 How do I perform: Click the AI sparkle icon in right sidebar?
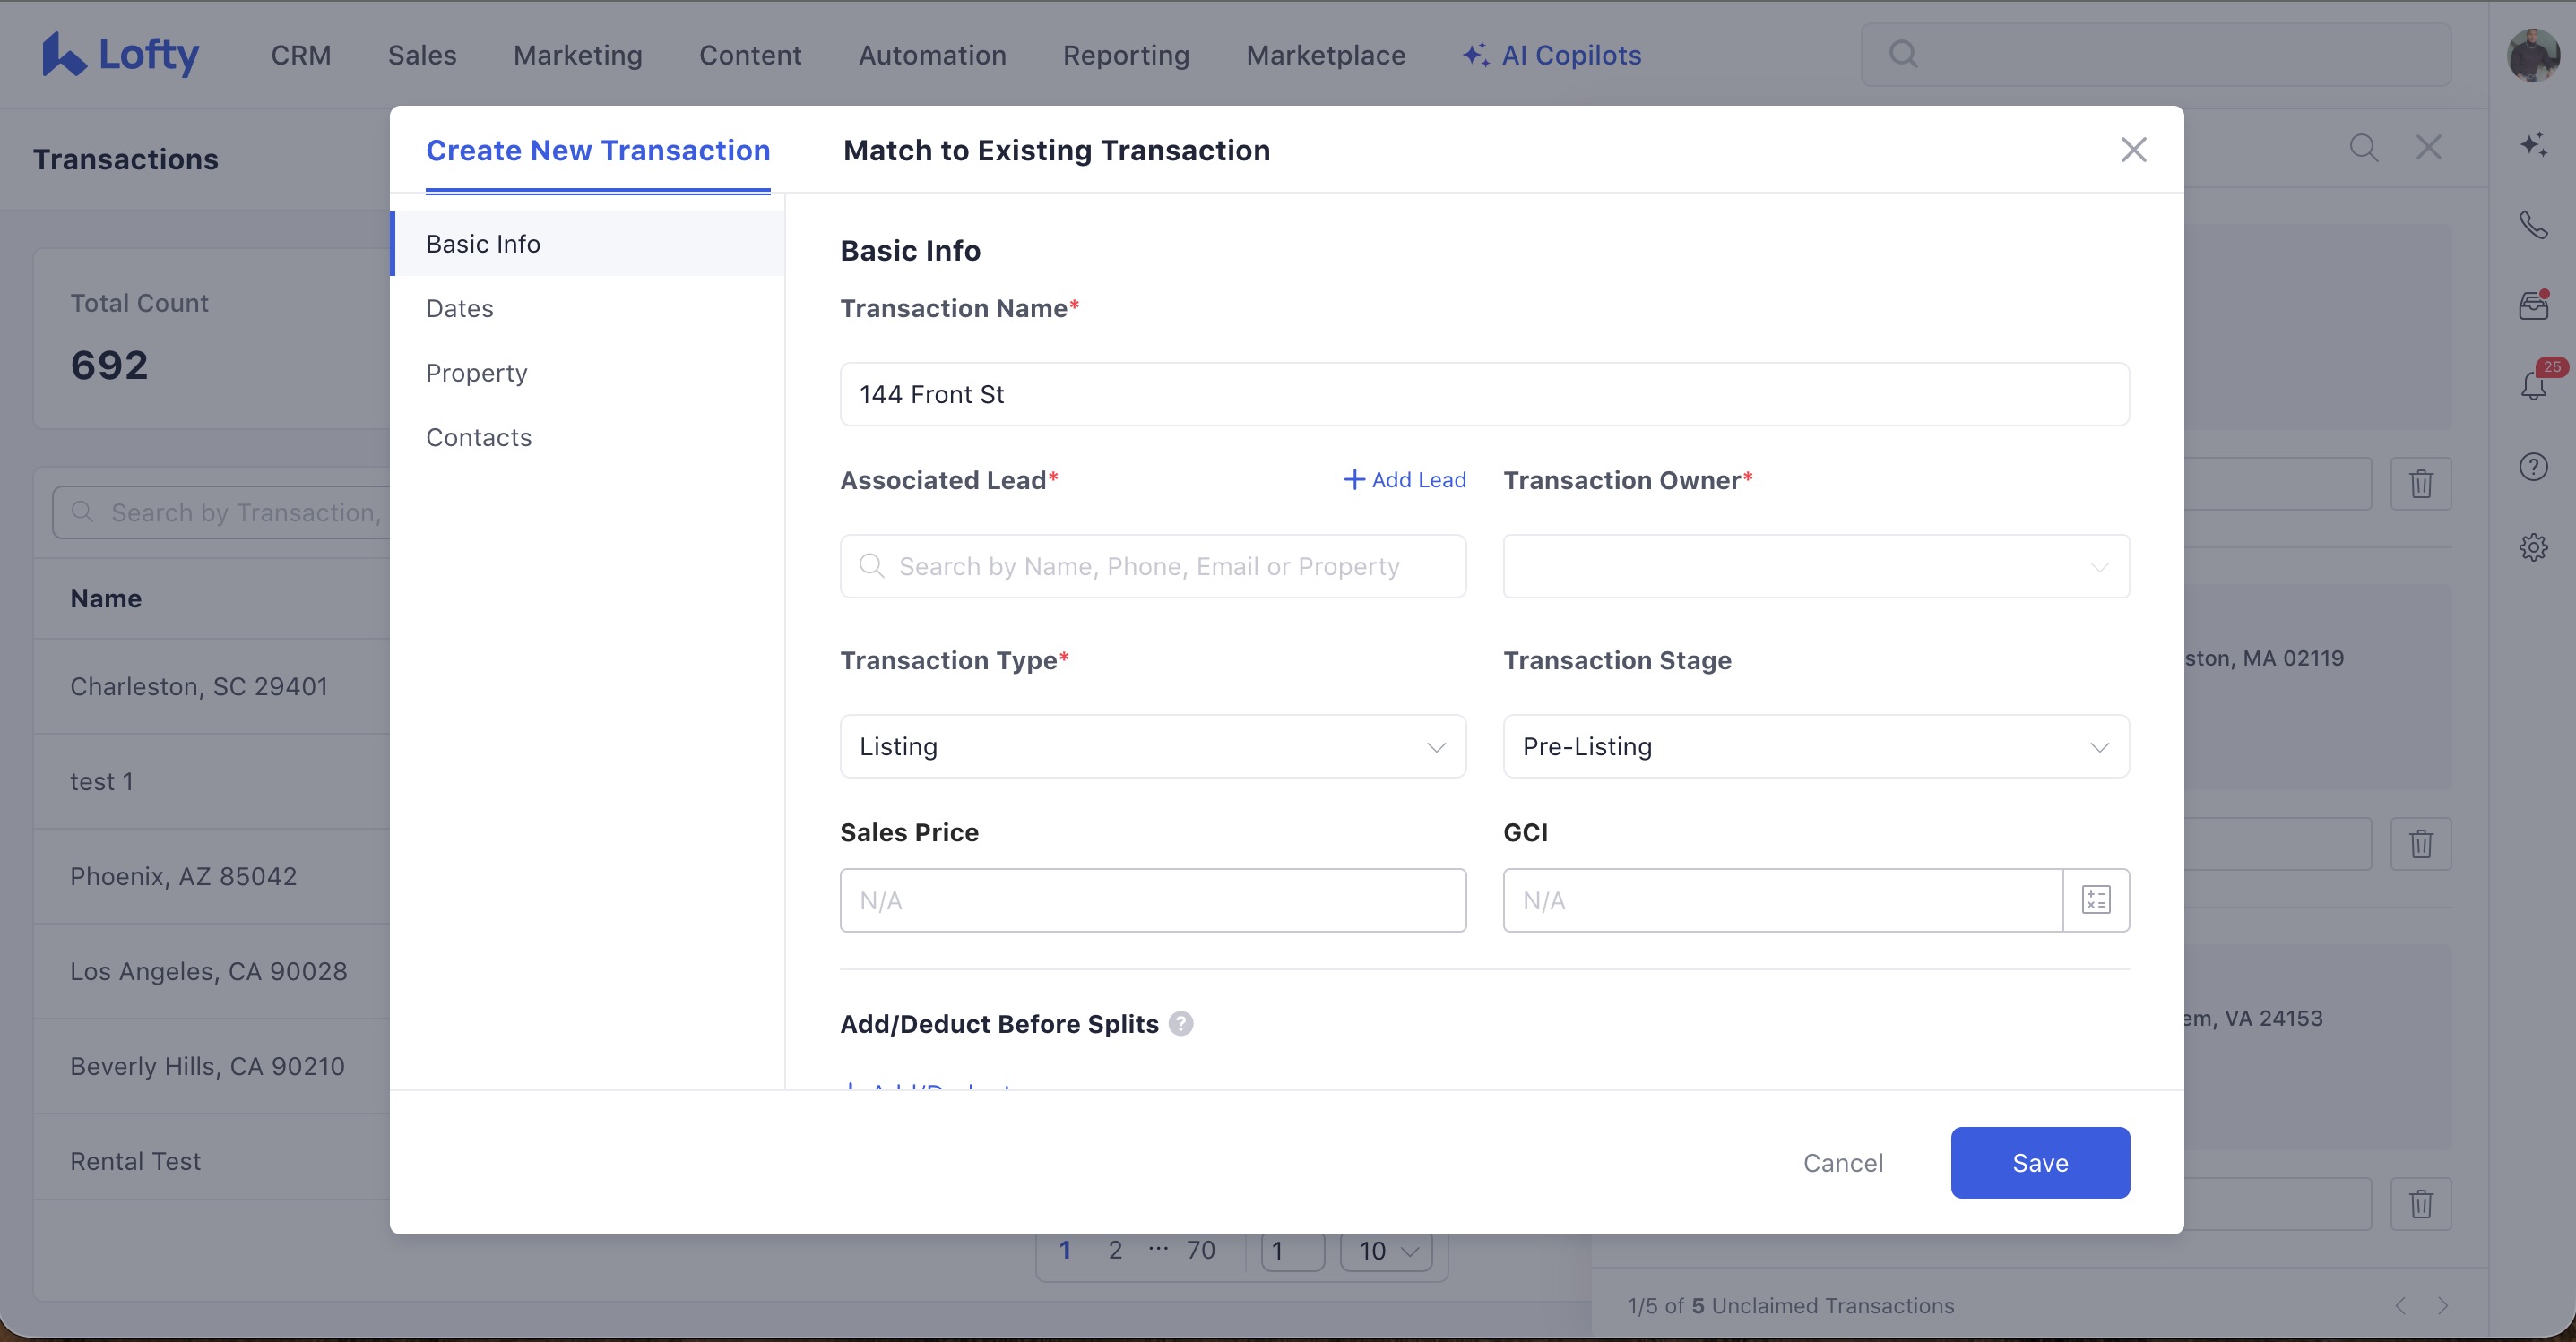pyautogui.click(x=2532, y=145)
